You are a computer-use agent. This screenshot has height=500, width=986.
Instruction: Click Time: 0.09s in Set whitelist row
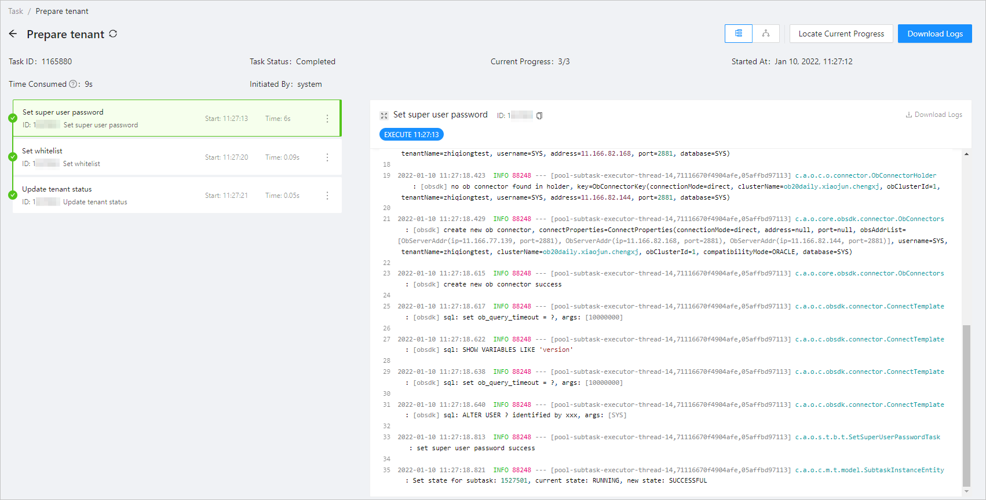click(282, 157)
